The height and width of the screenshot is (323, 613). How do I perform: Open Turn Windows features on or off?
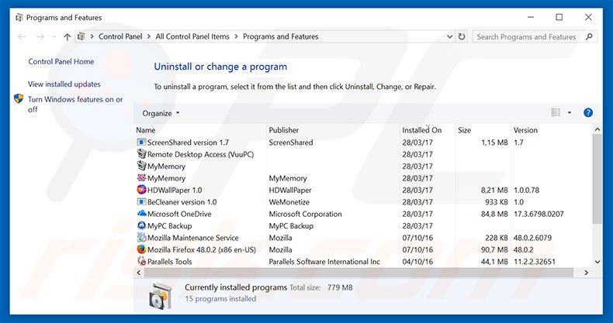pos(75,104)
